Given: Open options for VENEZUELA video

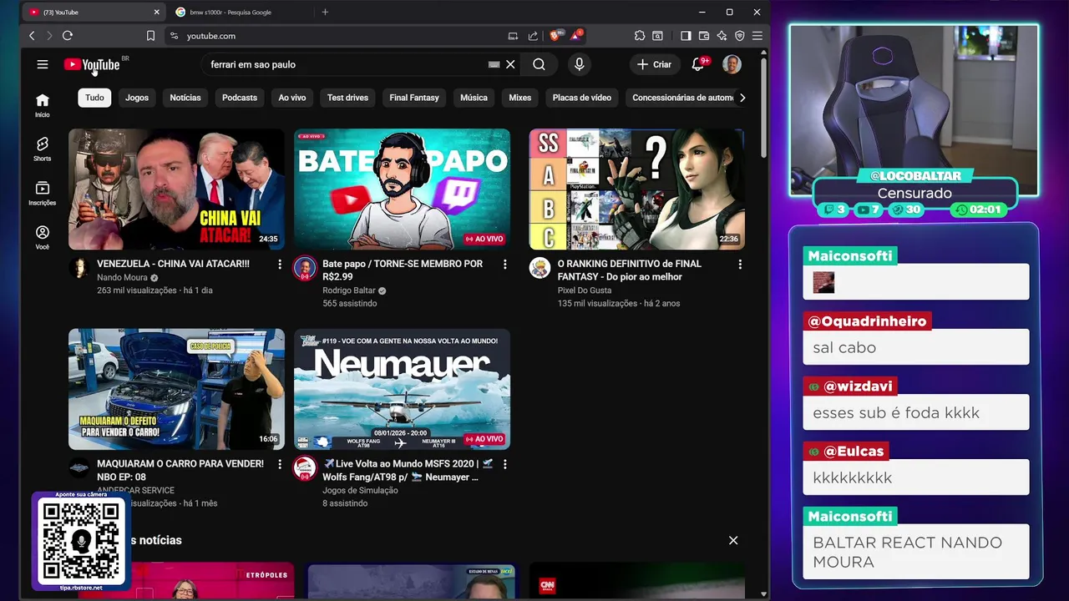Looking at the screenshot, I should click(280, 264).
